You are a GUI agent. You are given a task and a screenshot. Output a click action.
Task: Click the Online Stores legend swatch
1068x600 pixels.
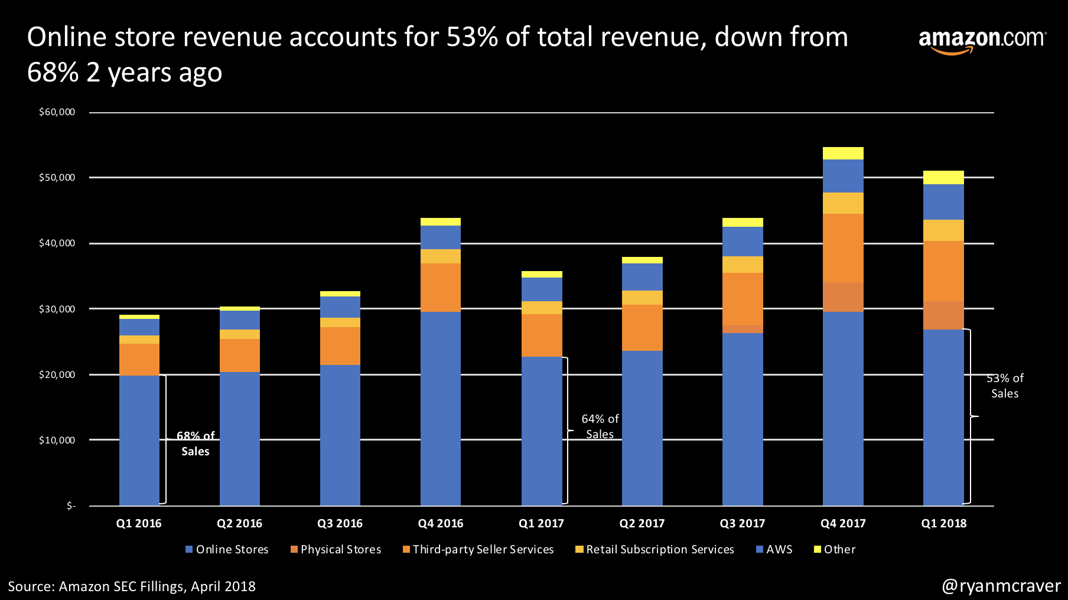(189, 549)
